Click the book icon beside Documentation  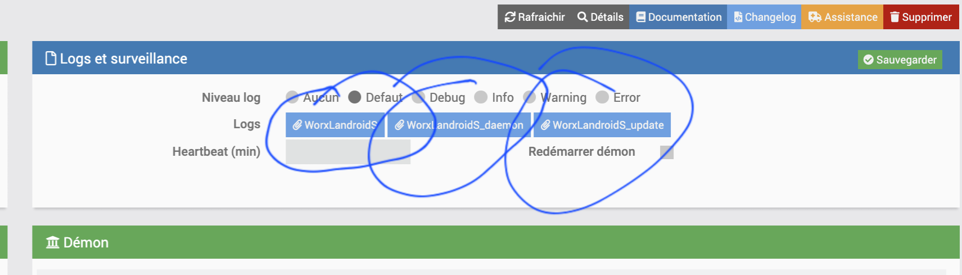point(640,17)
